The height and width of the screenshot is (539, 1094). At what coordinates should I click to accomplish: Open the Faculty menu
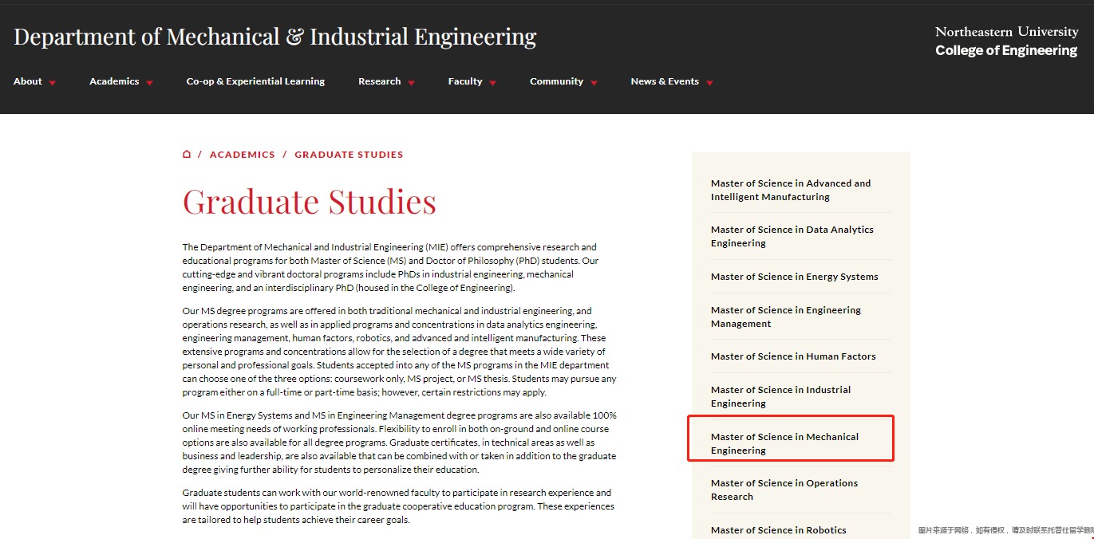(x=465, y=81)
